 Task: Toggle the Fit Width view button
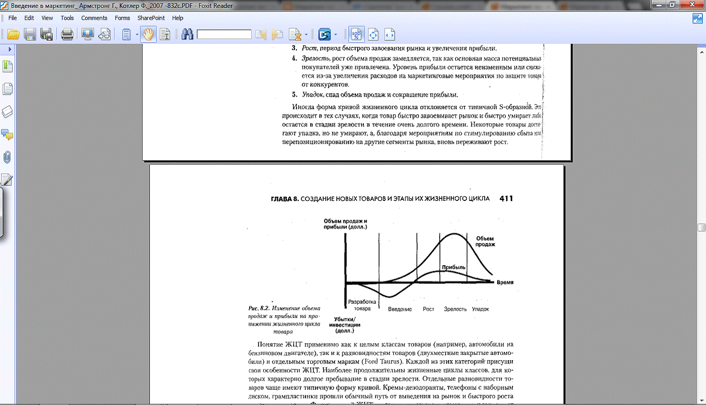(389, 34)
